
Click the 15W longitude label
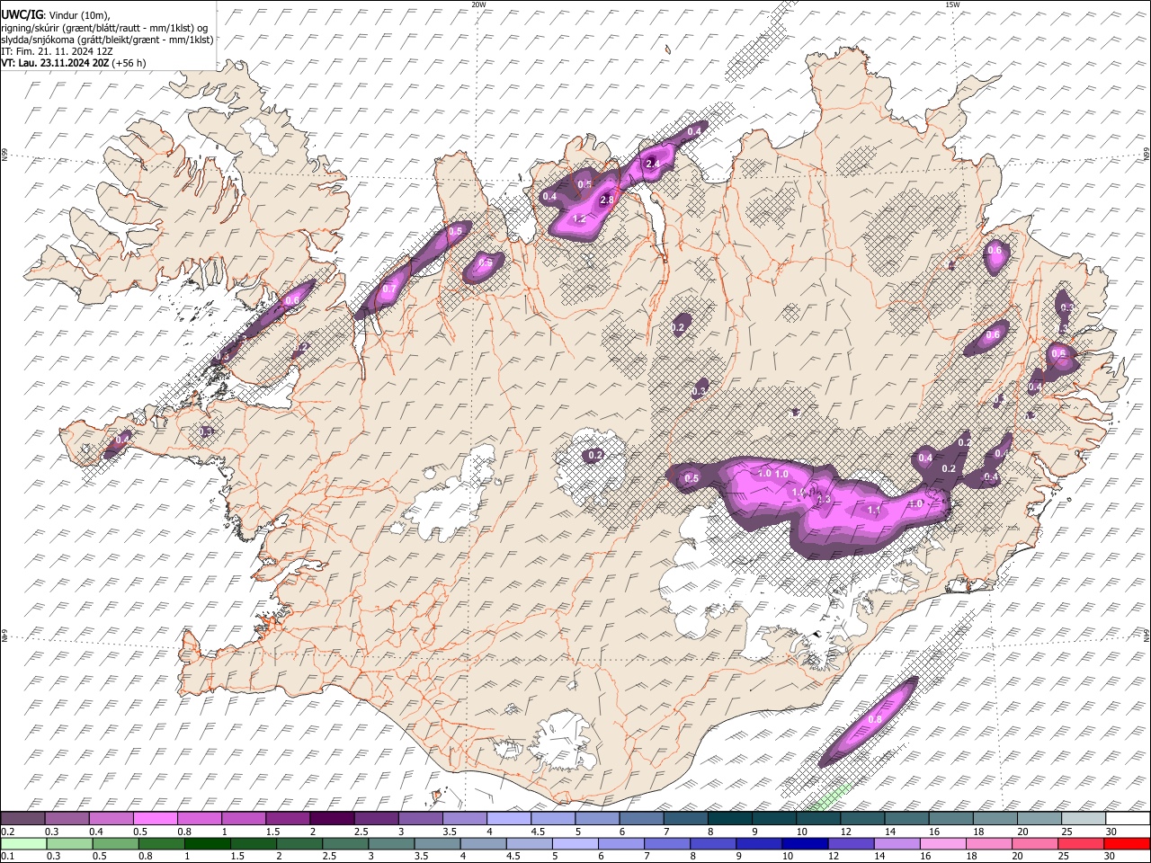click(x=952, y=4)
